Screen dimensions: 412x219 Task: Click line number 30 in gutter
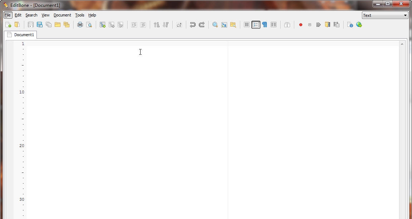[x=21, y=199]
